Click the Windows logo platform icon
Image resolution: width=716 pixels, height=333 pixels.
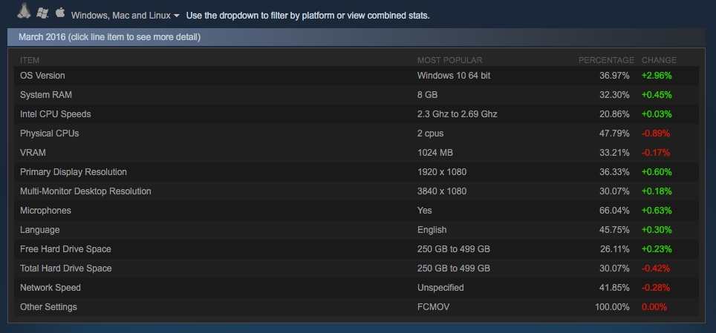point(42,13)
